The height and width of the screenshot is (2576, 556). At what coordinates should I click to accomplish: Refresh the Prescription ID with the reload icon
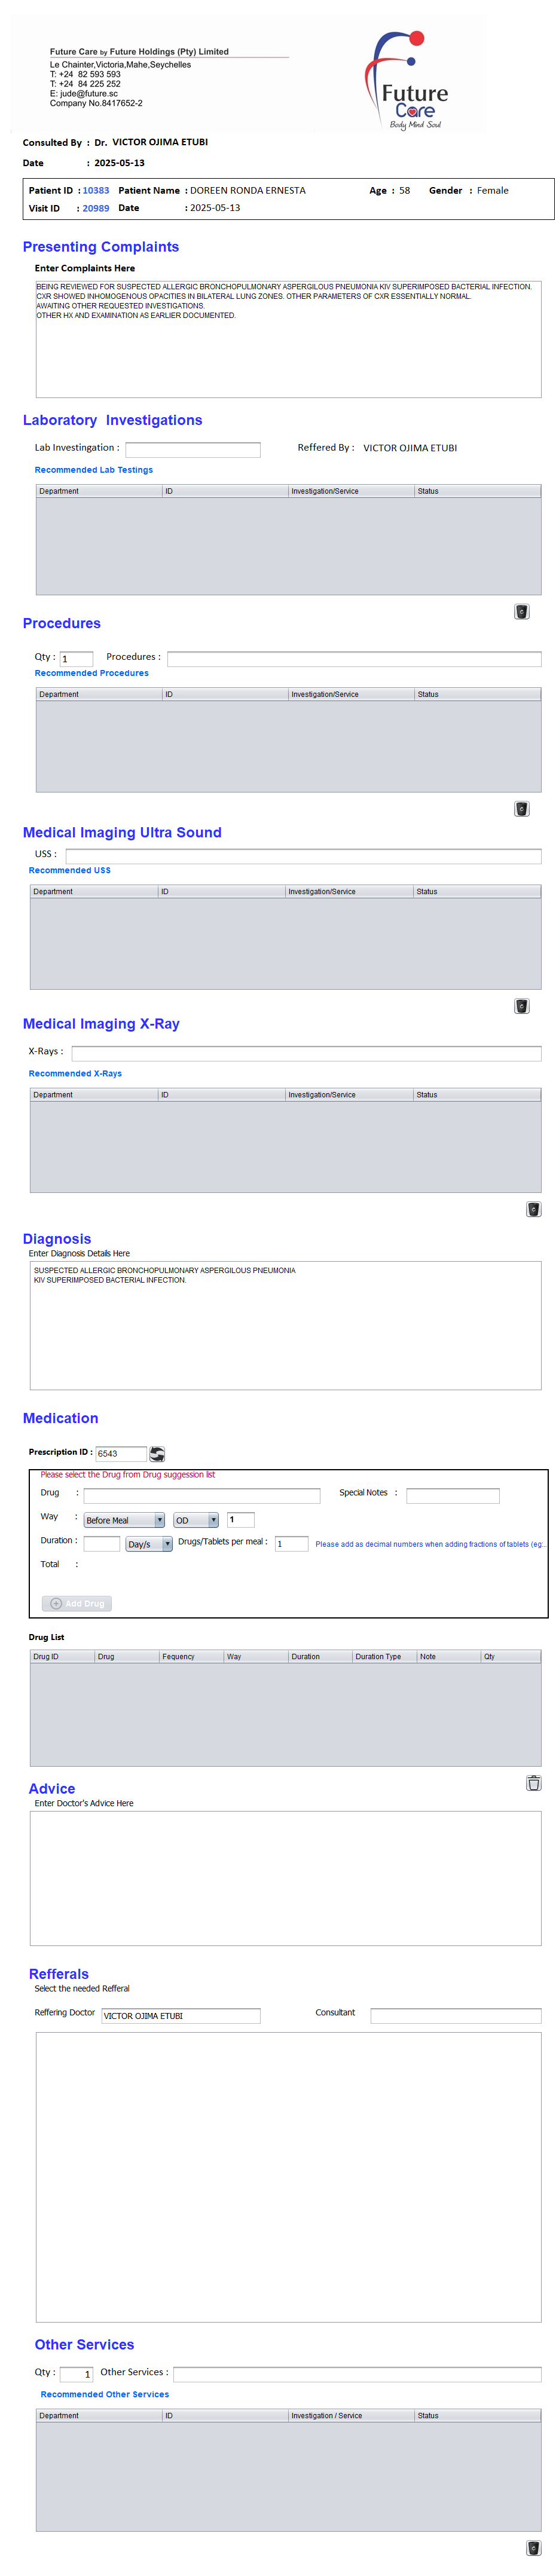[x=157, y=1453]
